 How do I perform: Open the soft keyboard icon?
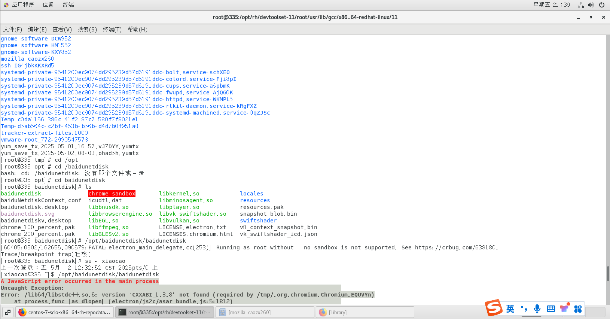pyautogui.click(x=551, y=309)
